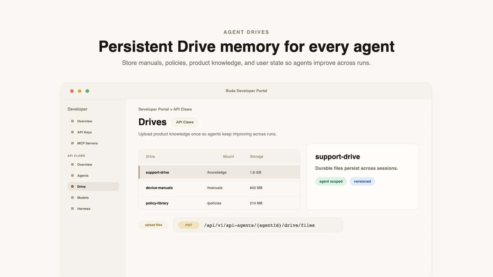The height and width of the screenshot is (277, 493).
Task: Click the API Keys bullet icon
Action: click(72, 132)
